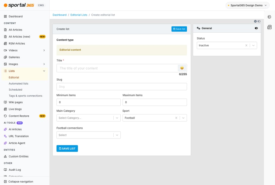275x185 pixels.
Task: Click the Images picture icon
Action: coord(5,64)
